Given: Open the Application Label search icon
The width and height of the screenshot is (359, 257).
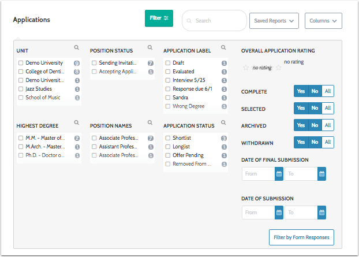Looking at the screenshot, I should click(223, 47).
